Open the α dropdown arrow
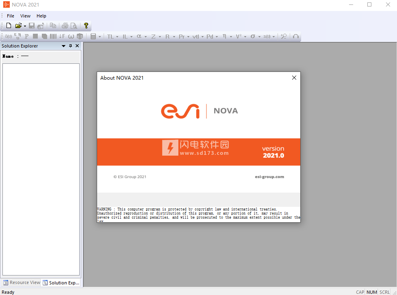This screenshot has height=295, width=397. (x=145, y=37)
